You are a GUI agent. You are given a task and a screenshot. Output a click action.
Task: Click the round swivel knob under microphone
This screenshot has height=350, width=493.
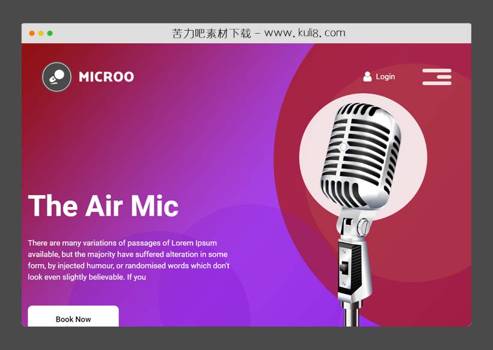click(363, 227)
